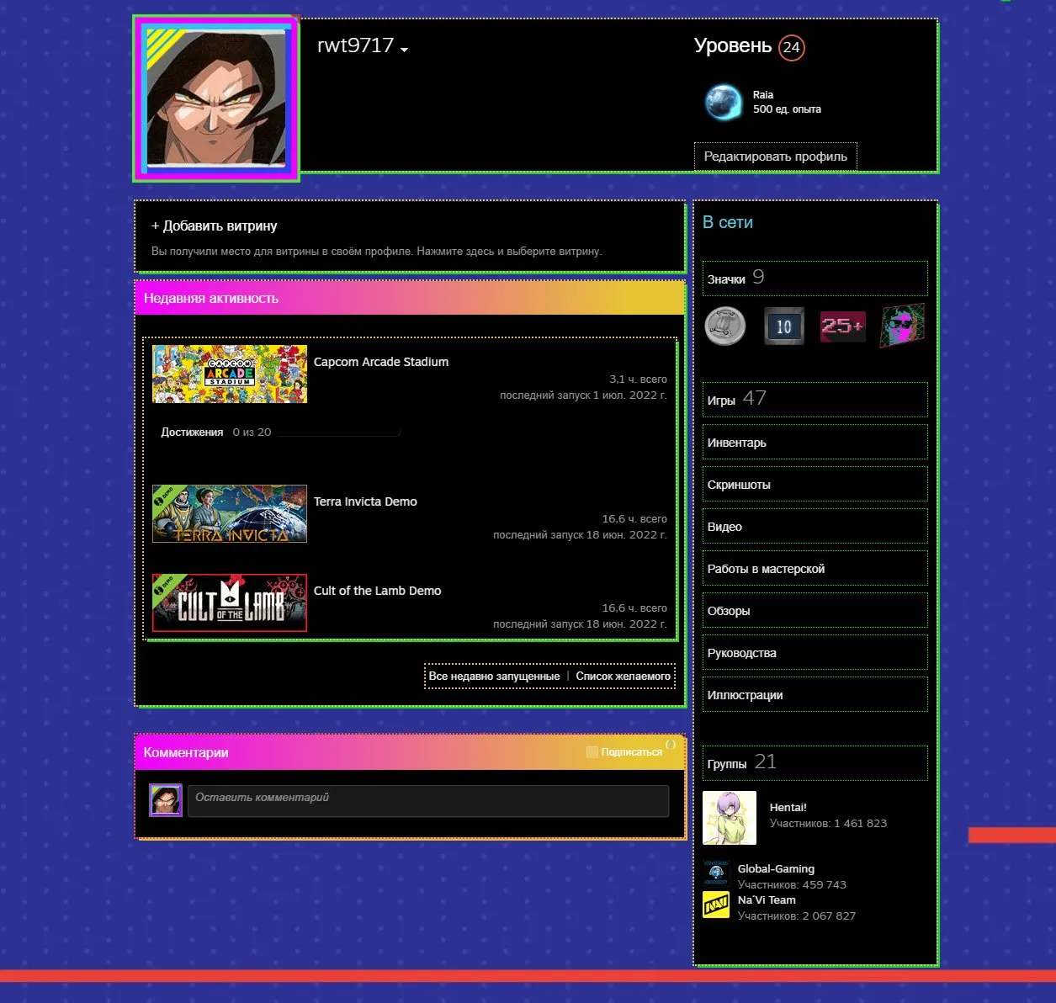Click the "Raia" badge name text
The width and height of the screenshot is (1056, 1003).
tap(763, 95)
